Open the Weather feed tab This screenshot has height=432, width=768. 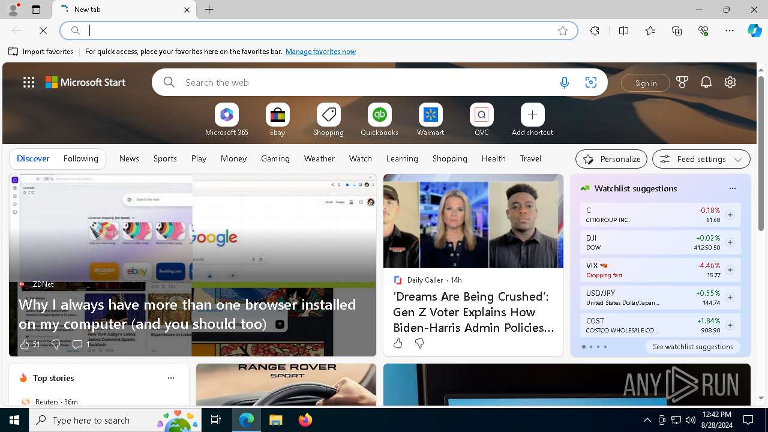319,158
